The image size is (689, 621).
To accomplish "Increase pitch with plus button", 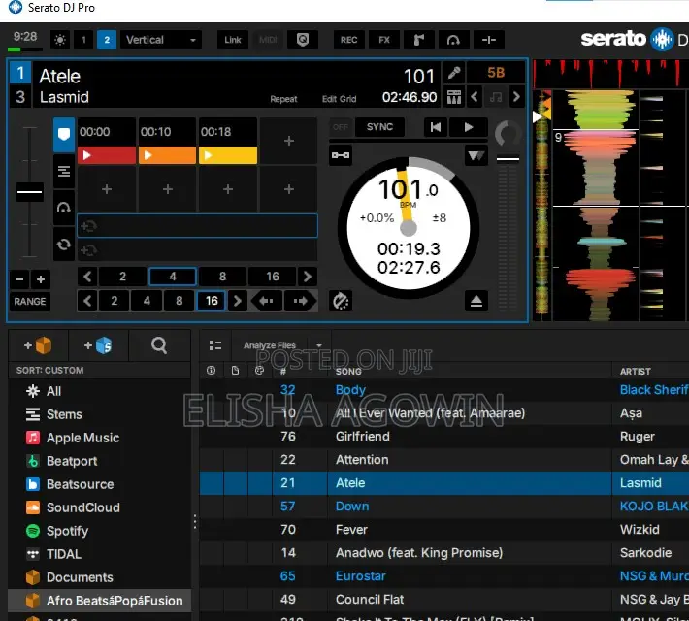I will coord(41,279).
